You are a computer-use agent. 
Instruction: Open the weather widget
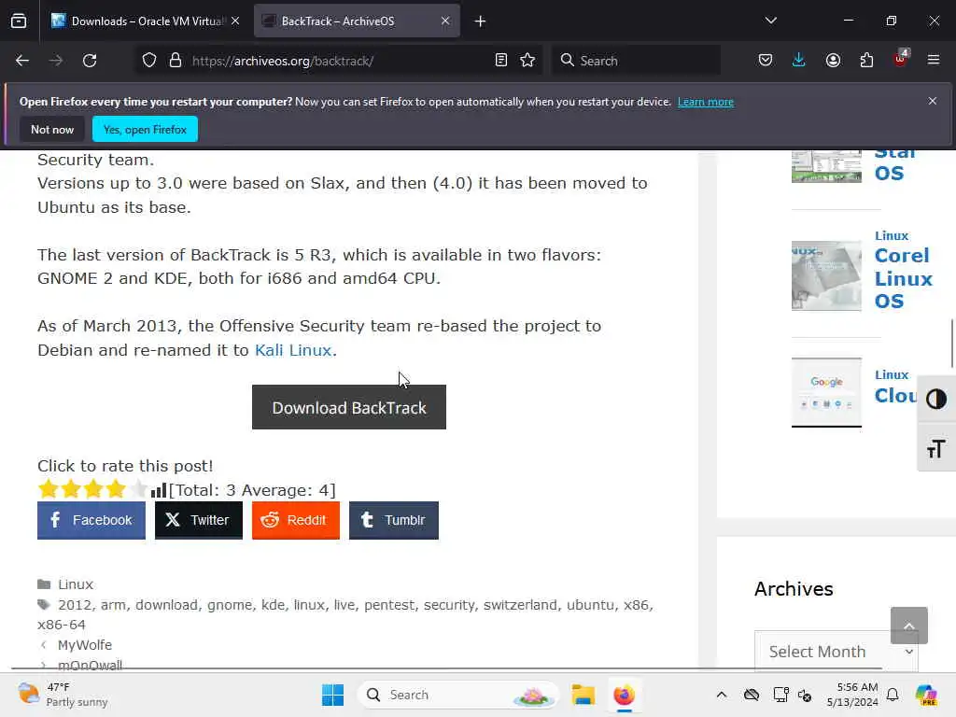(63, 695)
